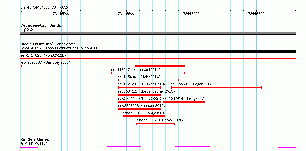Click the chr4:73446438..73446859 region label

click(44, 8)
